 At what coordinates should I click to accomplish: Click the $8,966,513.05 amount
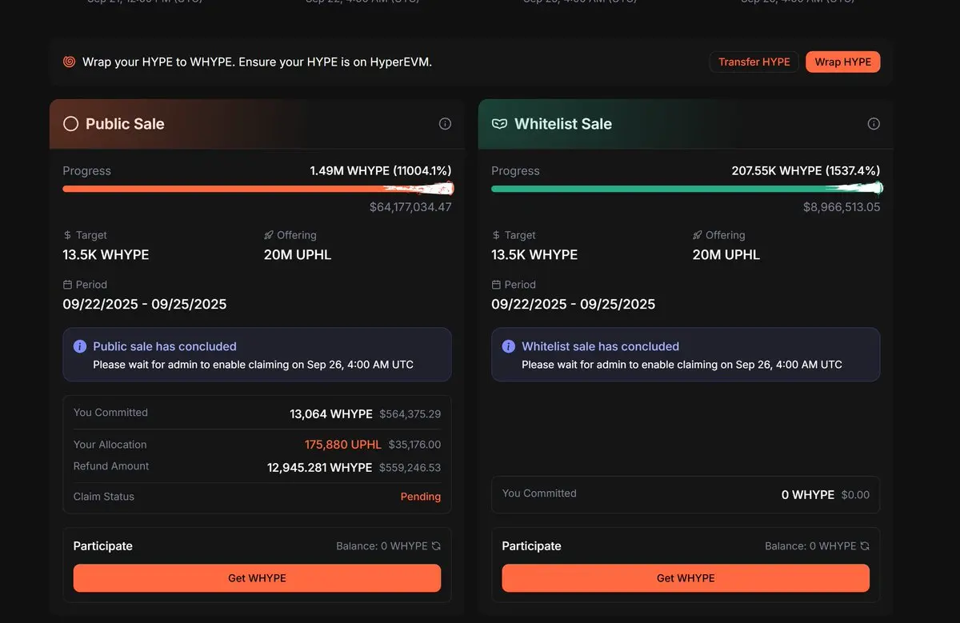coord(842,207)
